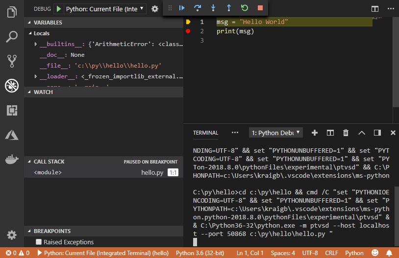The width and height of the screenshot is (399, 258).
Task: Click the Python: Current File status bar launcher
Action: [103, 253]
